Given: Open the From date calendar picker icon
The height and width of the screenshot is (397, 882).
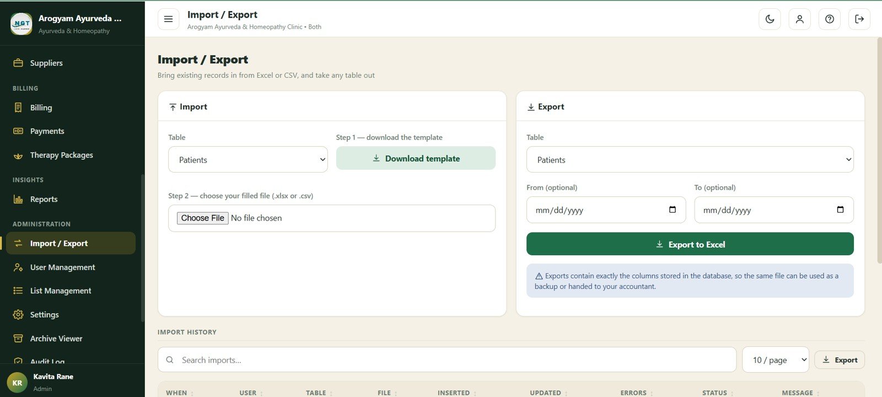Looking at the screenshot, I should click(x=672, y=210).
